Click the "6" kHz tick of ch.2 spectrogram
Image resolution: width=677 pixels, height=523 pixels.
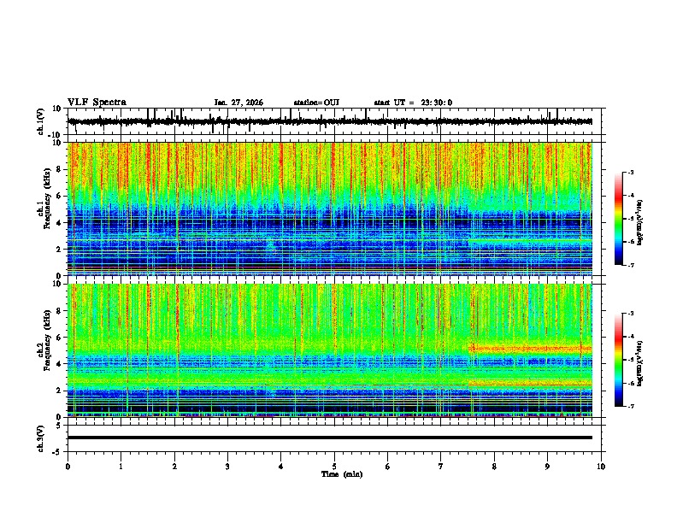pyautogui.click(x=59, y=338)
